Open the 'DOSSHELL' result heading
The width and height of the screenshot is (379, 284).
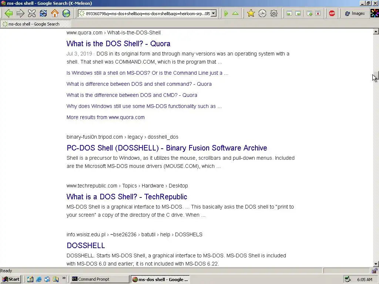click(x=86, y=246)
